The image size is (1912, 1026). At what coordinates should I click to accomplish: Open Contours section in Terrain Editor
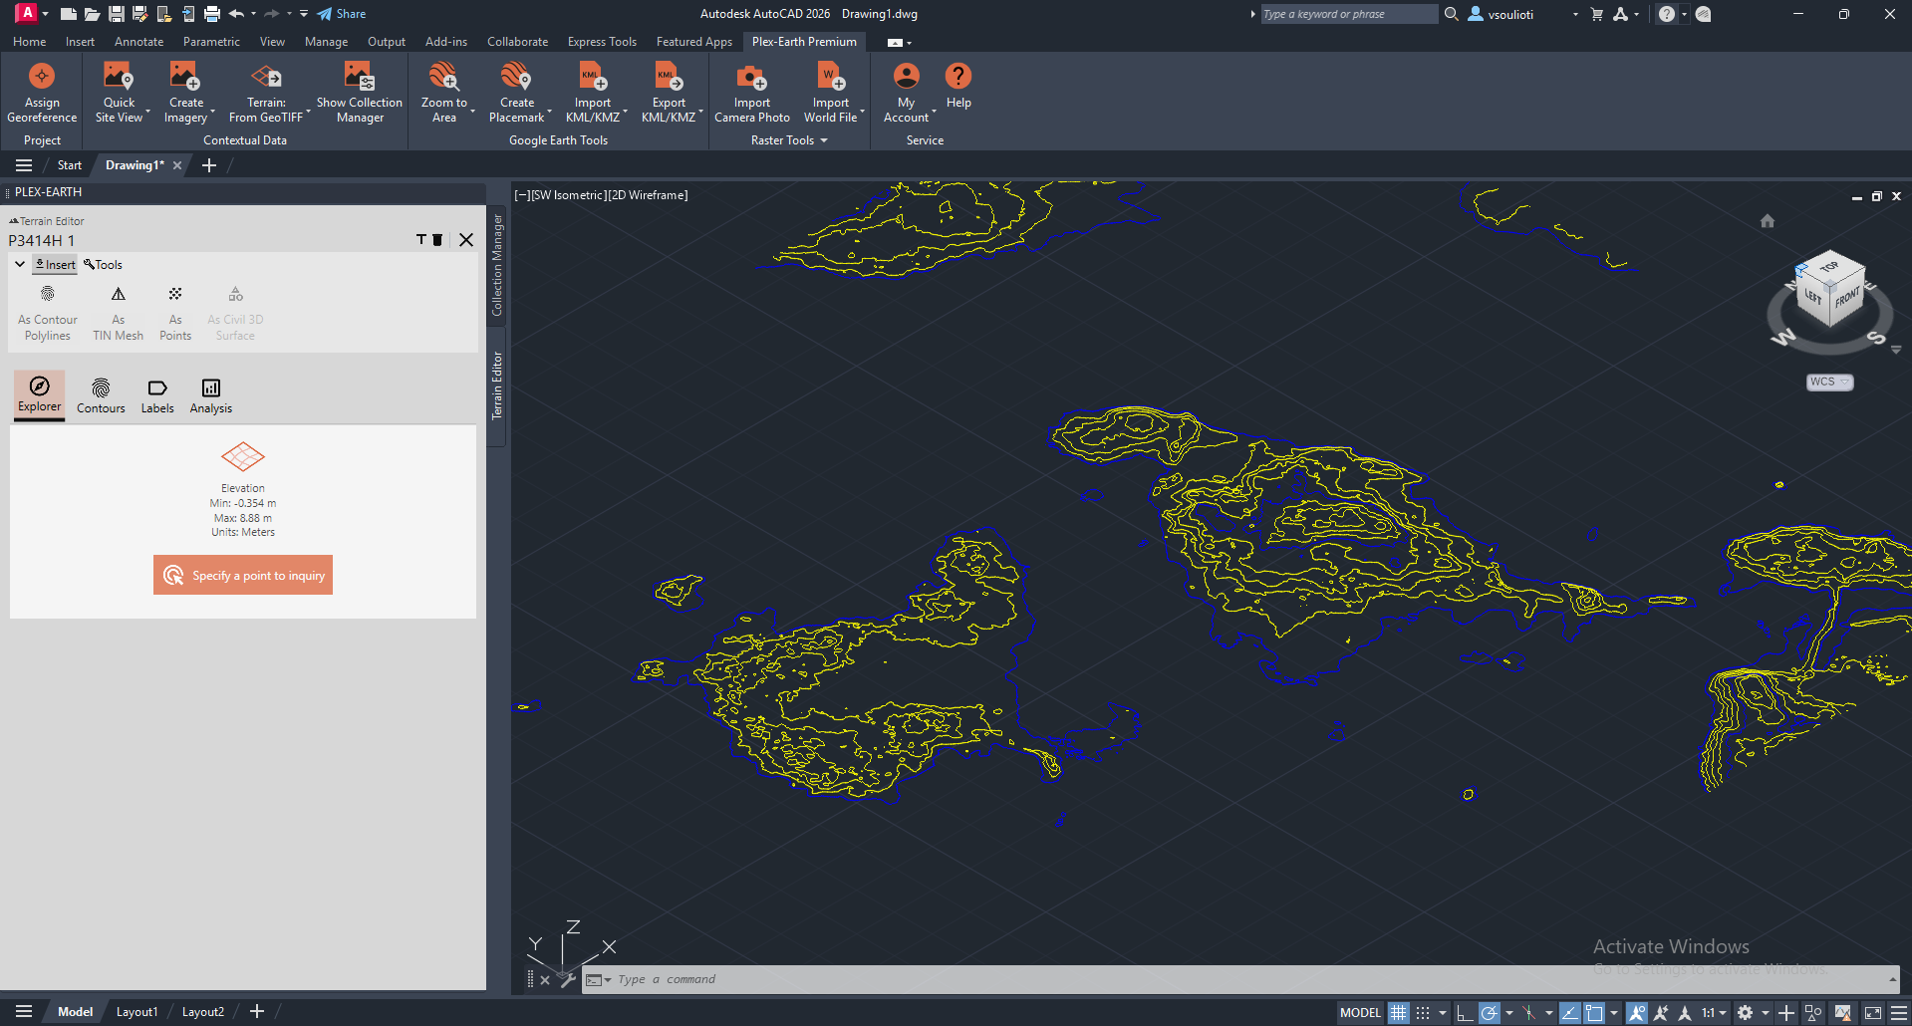coord(101,395)
